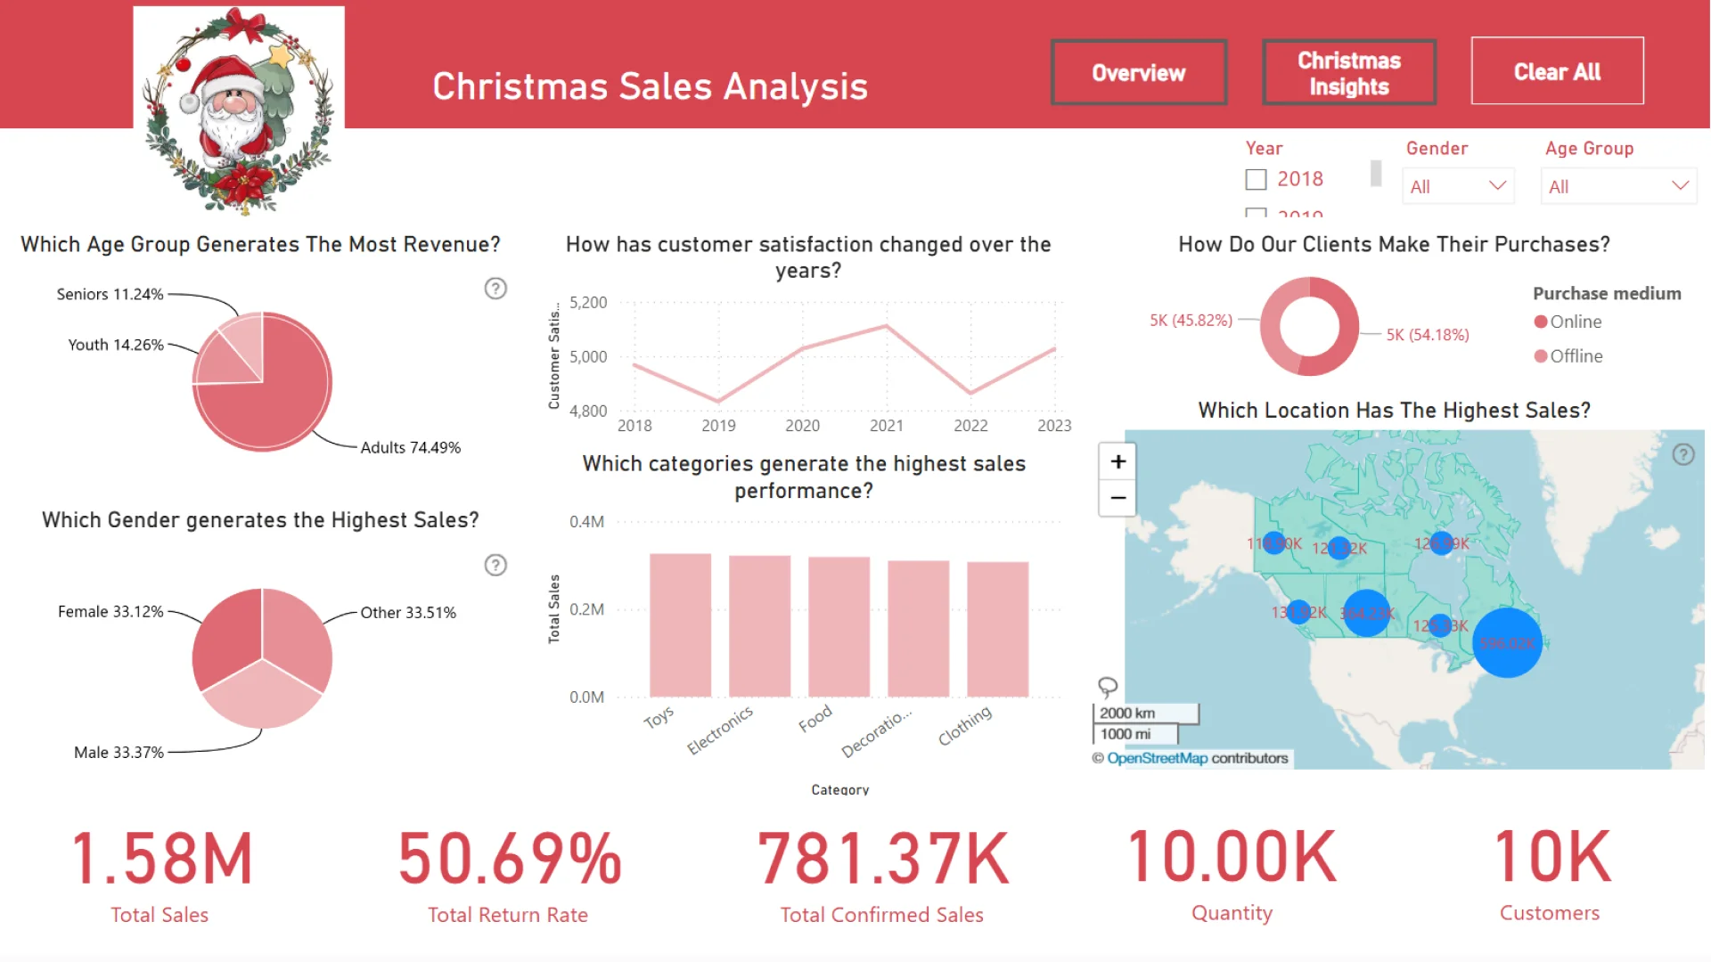Open the Overview page button
1711x962 pixels.
click(1139, 72)
